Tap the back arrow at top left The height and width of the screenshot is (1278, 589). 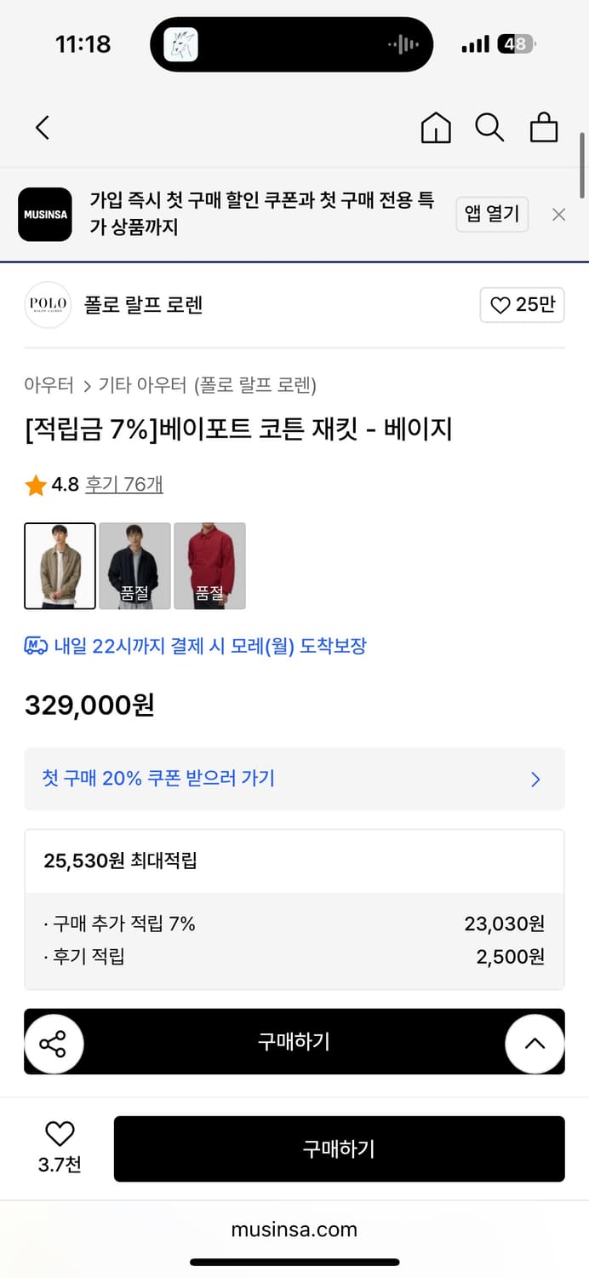pyautogui.click(x=41, y=127)
